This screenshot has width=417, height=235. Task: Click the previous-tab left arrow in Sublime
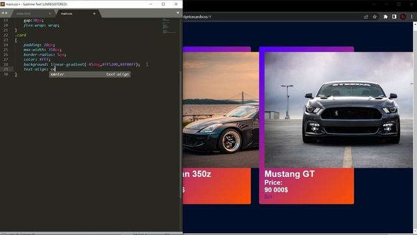coord(3,13)
